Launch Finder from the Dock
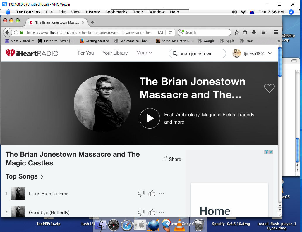The height and width of the screenshot is (232, 302). click(100, 225)
